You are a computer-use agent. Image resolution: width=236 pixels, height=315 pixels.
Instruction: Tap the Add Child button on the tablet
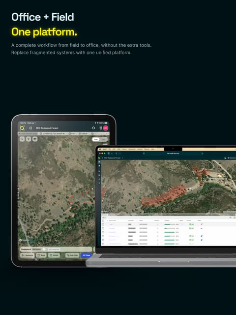coord(72,255)
